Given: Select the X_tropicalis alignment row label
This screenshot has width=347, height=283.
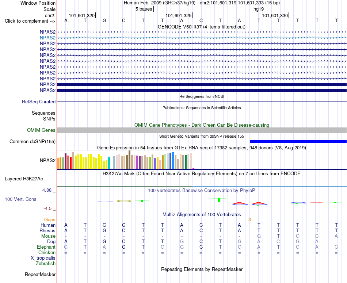Looking at the screenshot, I should tap(43, 258).
